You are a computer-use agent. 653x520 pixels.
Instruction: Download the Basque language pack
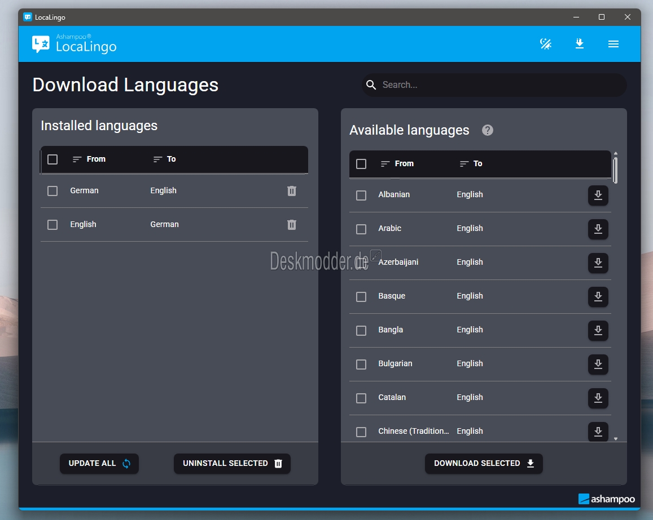pos(598,297)
